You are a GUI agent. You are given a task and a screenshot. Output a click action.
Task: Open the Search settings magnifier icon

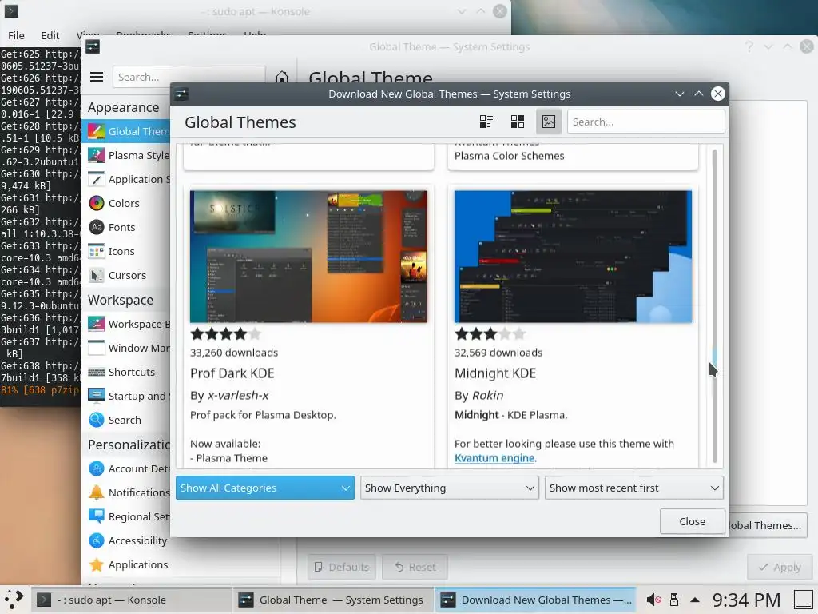click(x=97, y=420)
